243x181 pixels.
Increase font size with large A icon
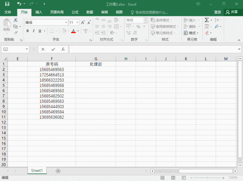click(x=83, y=22)
